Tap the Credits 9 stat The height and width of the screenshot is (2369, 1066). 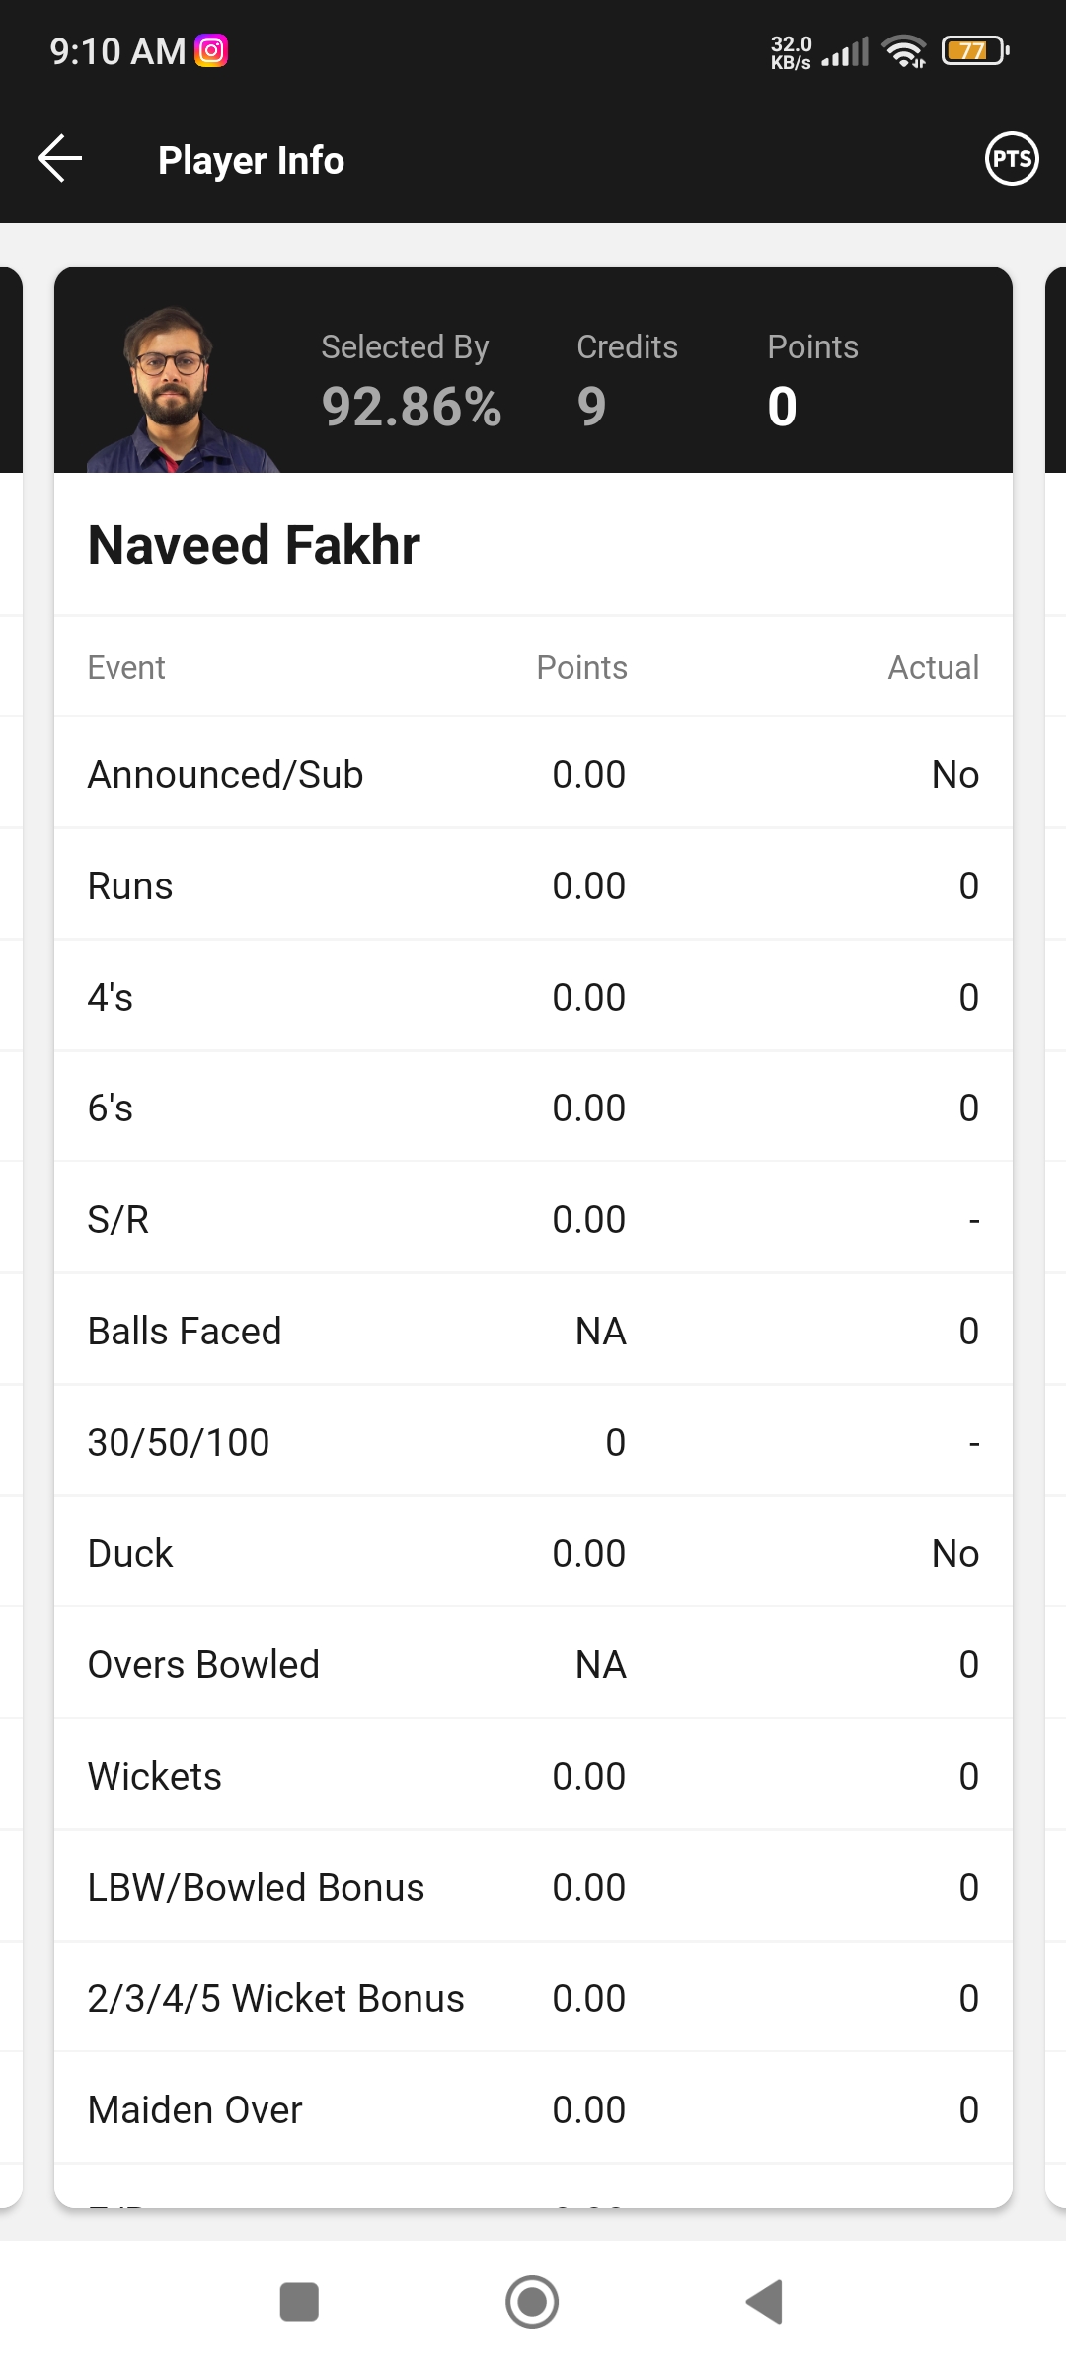[x=626, y=382]
